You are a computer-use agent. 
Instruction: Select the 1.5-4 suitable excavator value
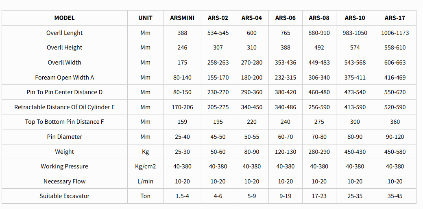tap(182, 196)
